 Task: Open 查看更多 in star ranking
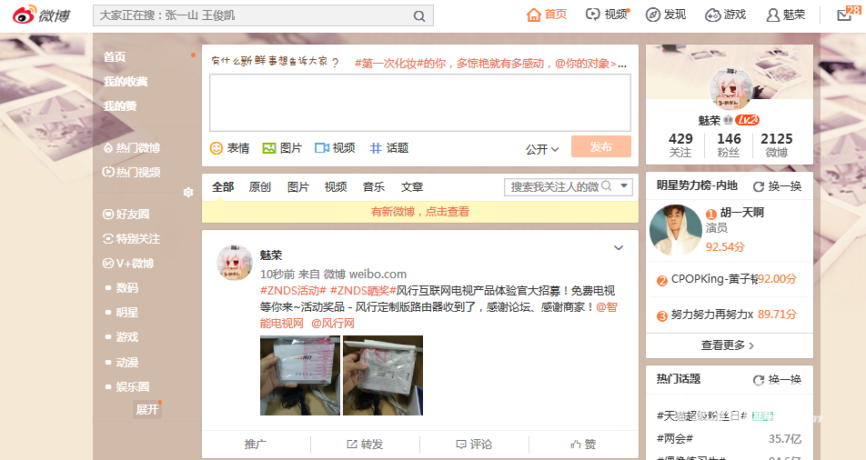pos(729,345)
